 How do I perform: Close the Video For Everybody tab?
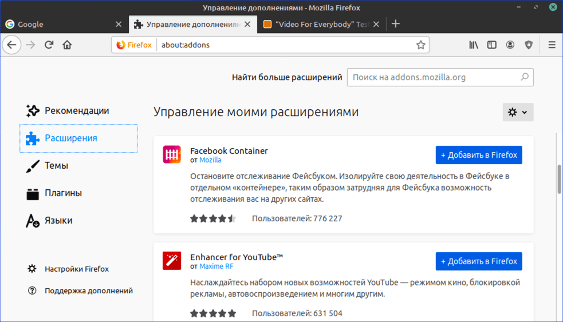(x=376, y=24)
